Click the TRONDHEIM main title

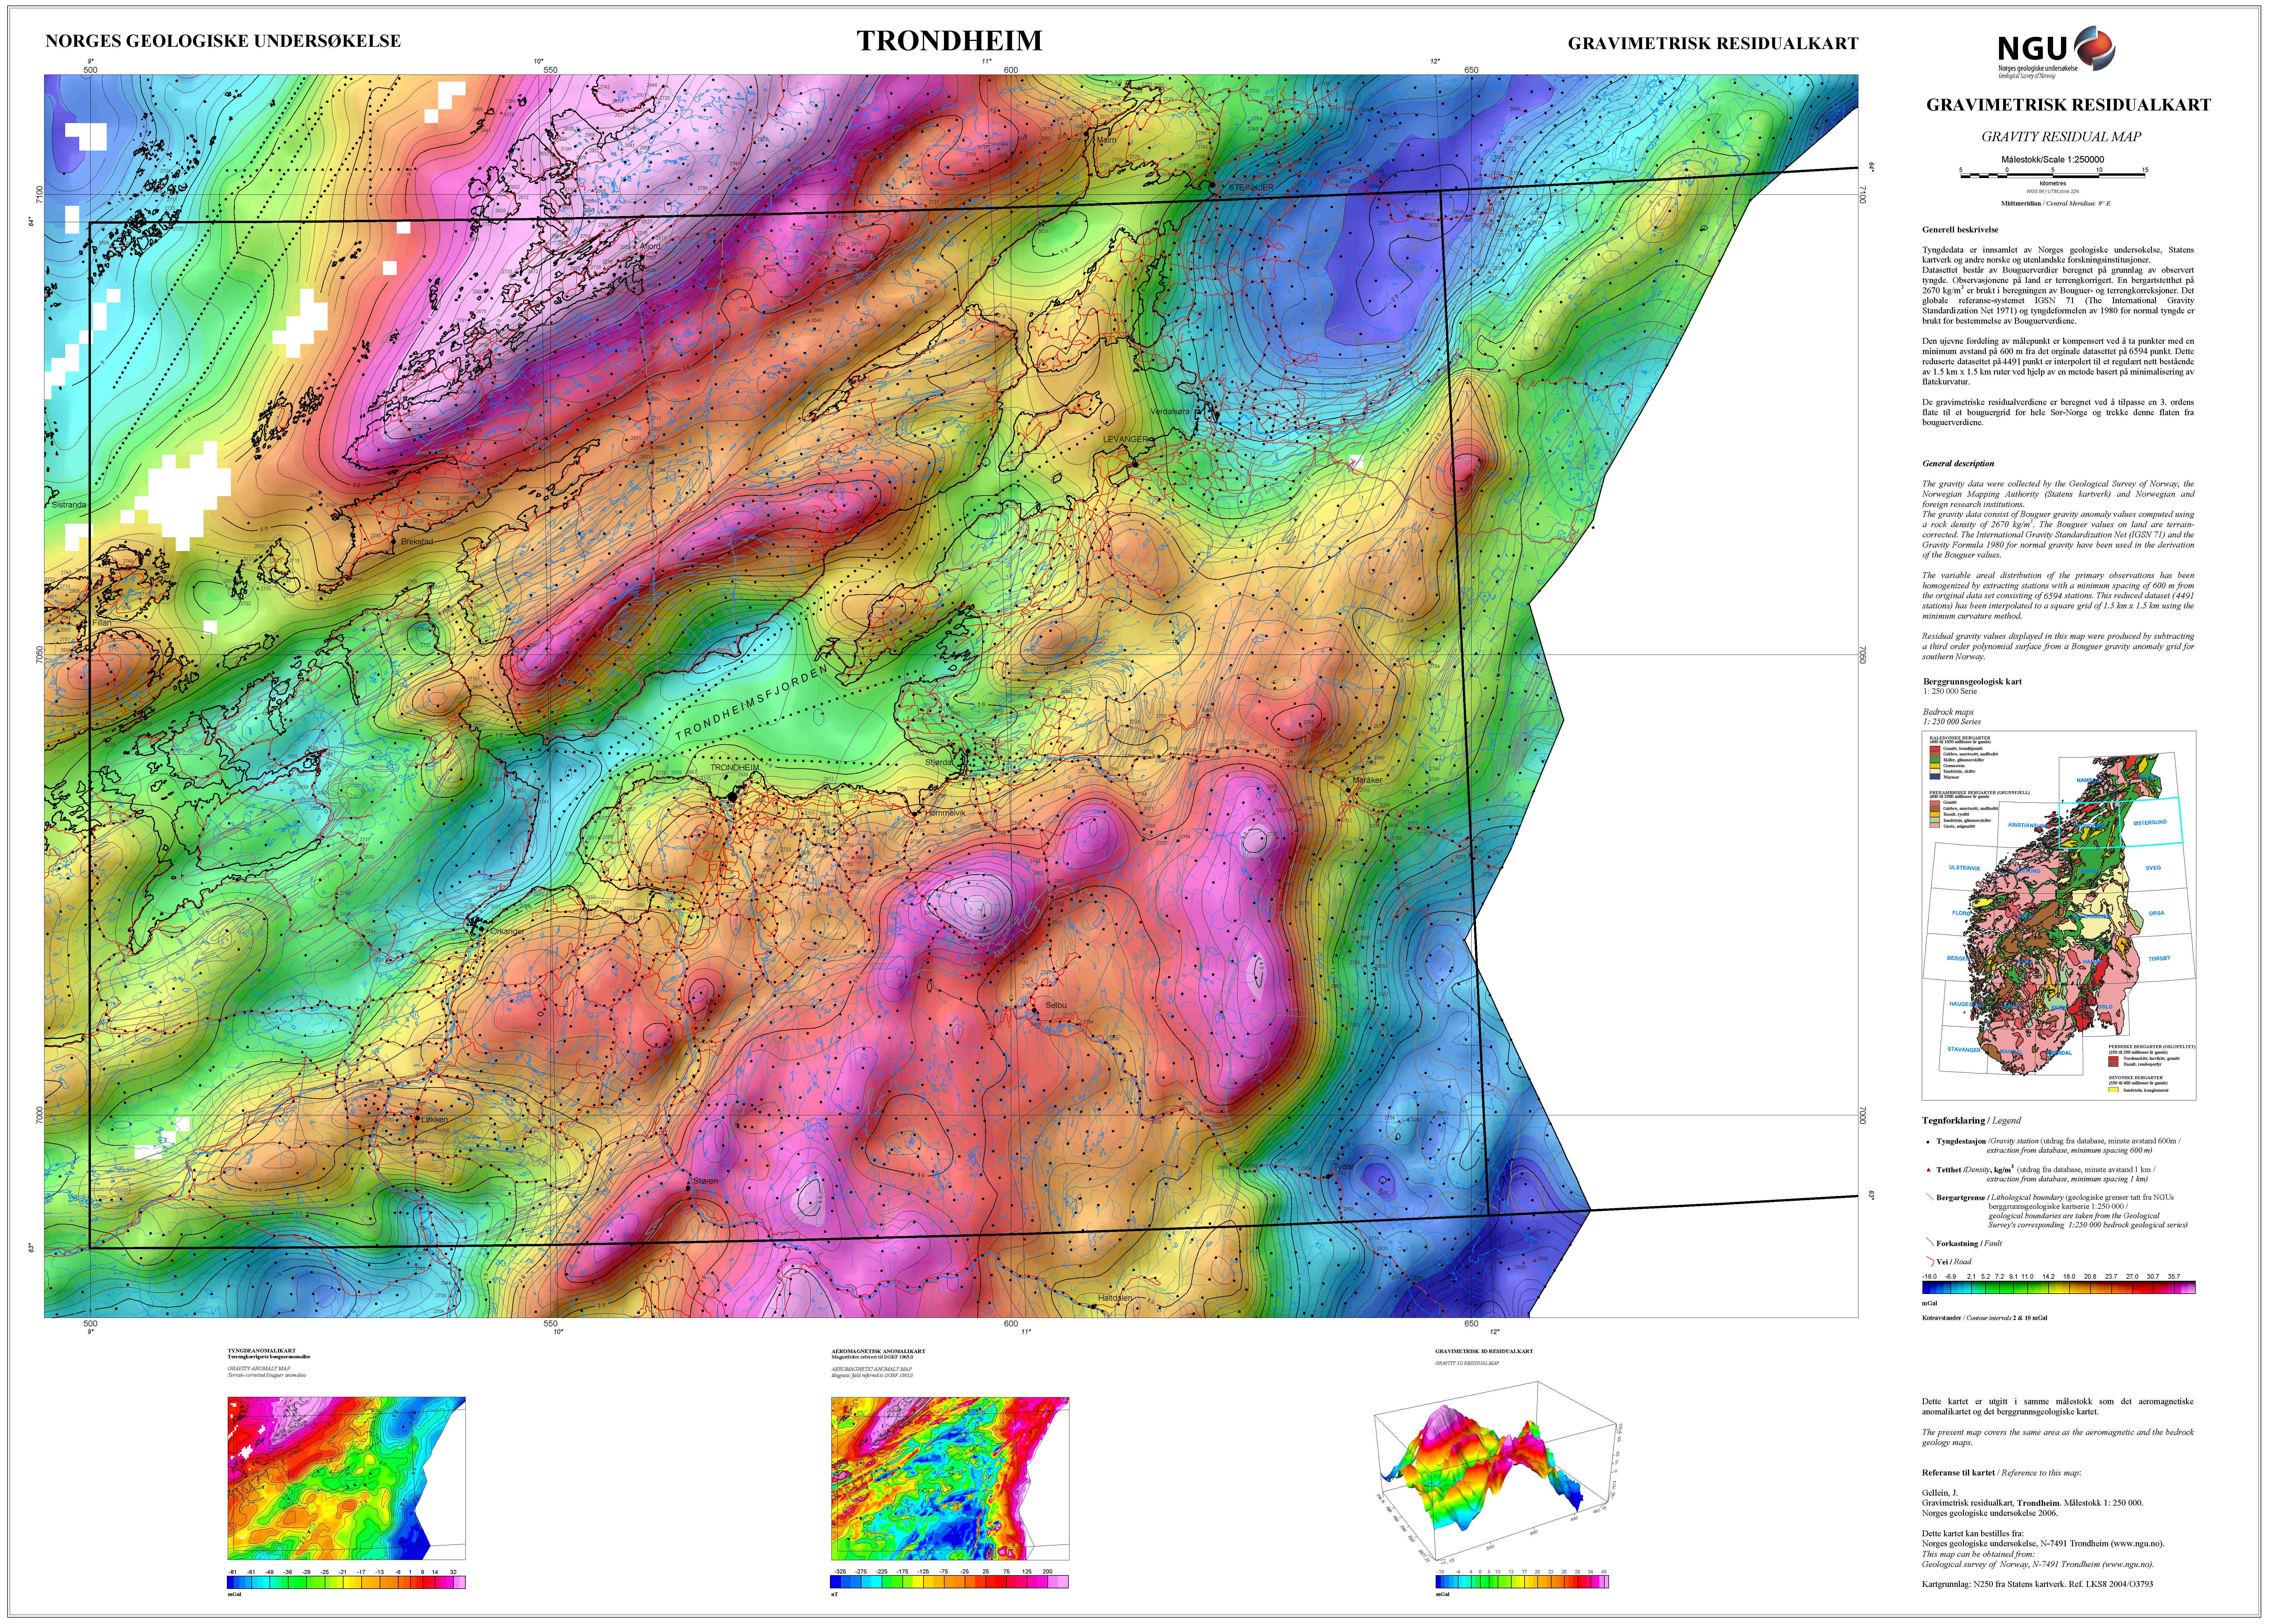(x=949, y=41)
